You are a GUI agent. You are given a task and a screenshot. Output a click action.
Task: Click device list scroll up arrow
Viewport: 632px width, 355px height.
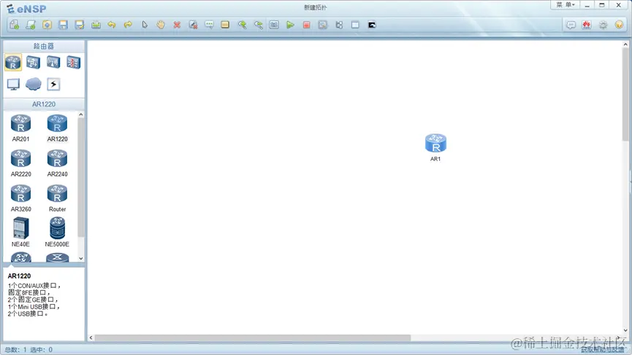click(x=81, y=114)
